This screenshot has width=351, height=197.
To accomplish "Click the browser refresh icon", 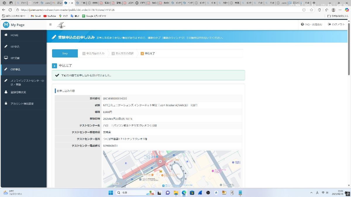I will 10,10.
